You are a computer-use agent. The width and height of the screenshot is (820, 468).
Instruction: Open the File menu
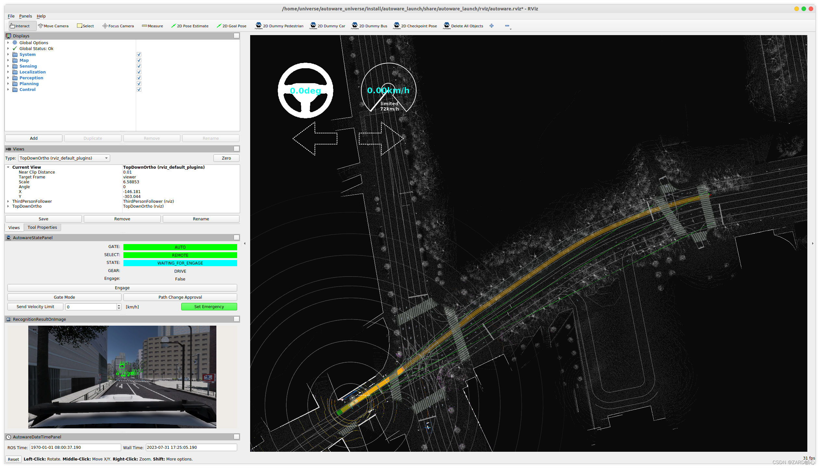10,16
